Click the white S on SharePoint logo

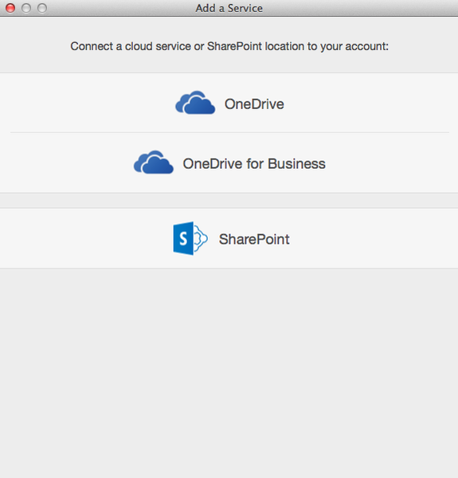point(183,238)
